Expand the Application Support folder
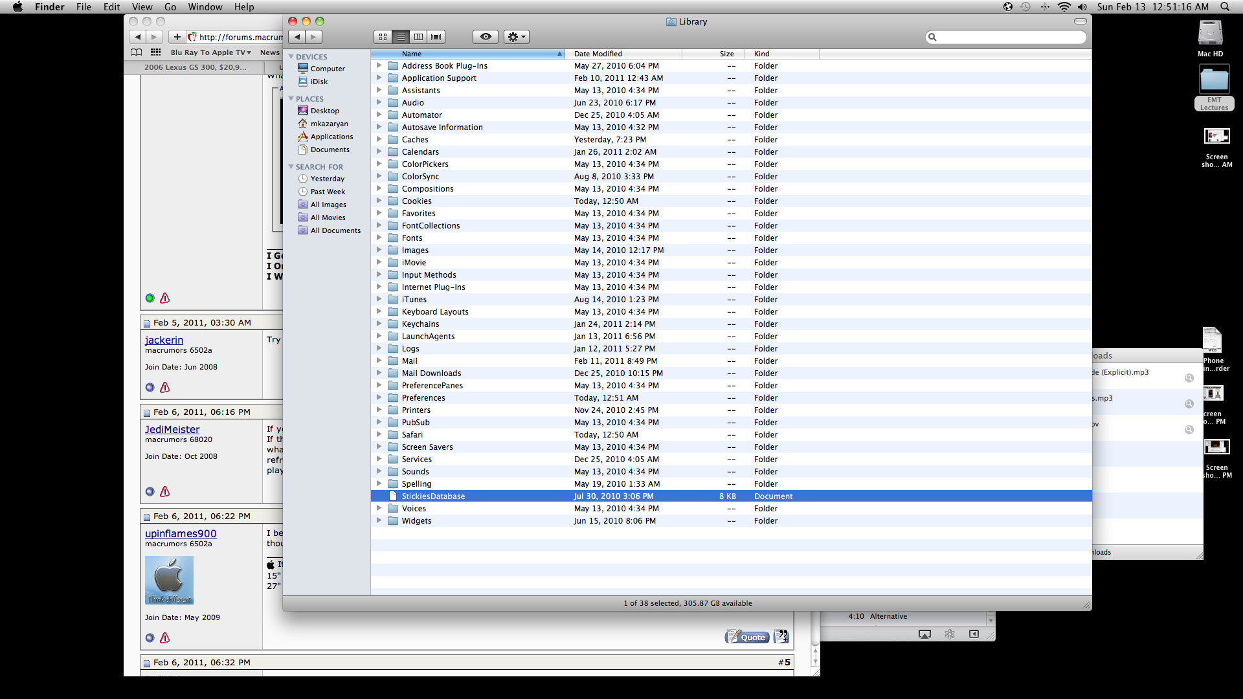The height and width of the screenshot is (699, 1243). click(x=379, y=78)
